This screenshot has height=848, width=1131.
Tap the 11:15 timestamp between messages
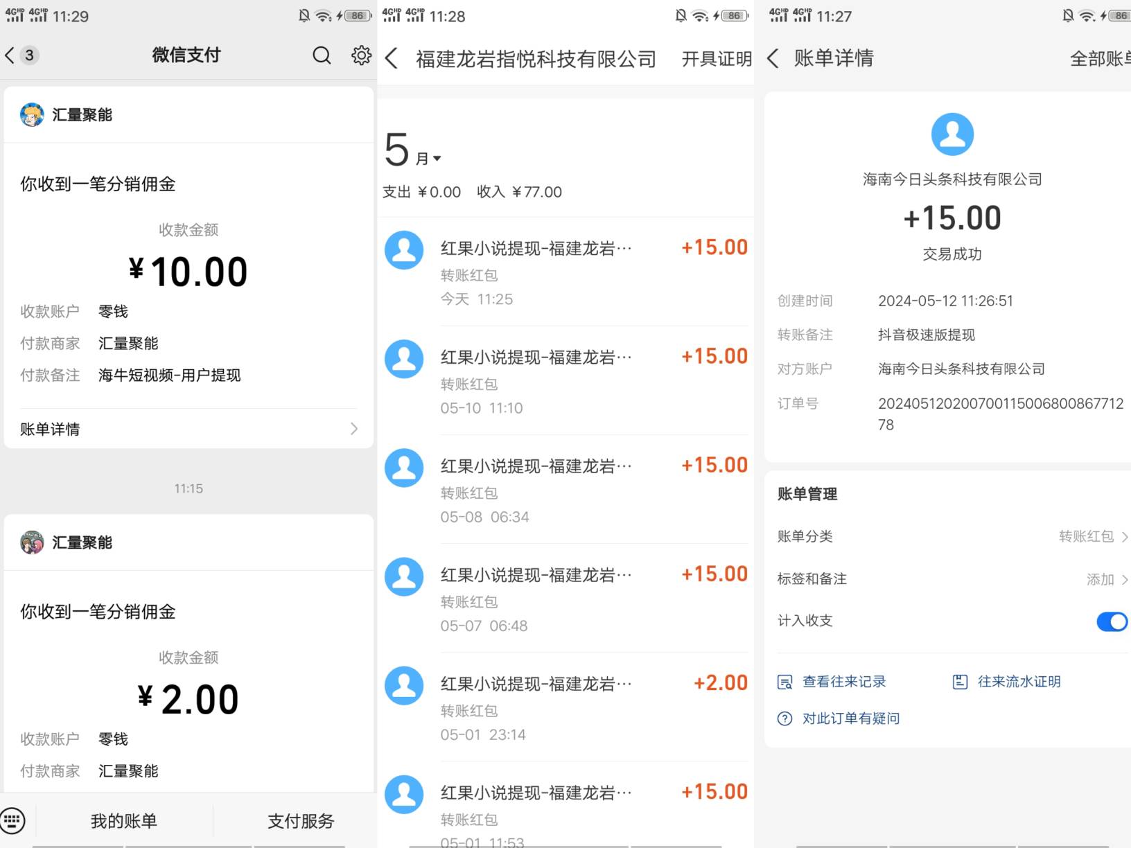tap(188, 488)
